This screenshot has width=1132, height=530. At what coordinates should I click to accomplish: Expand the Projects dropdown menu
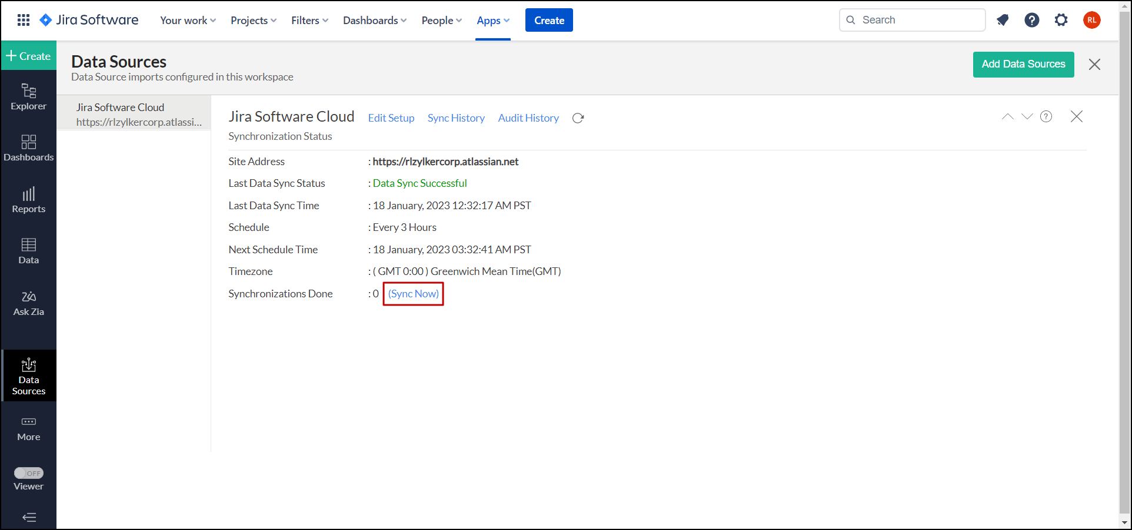(x=253, y=21)
